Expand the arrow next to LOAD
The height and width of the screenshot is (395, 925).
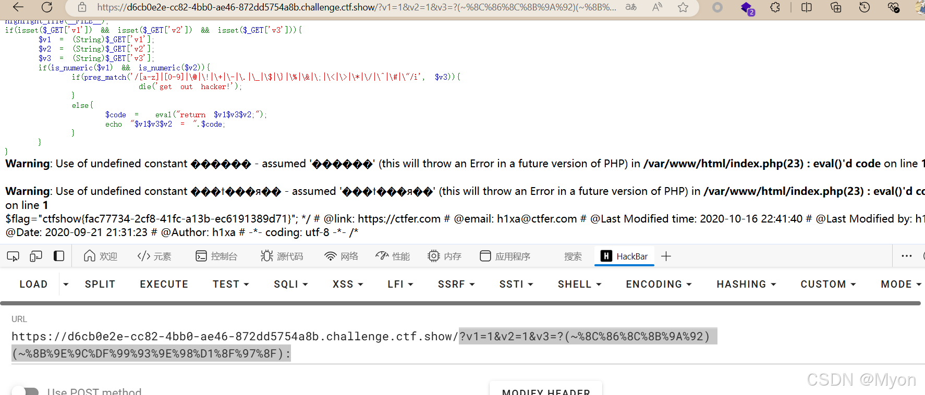pos(66,284)
